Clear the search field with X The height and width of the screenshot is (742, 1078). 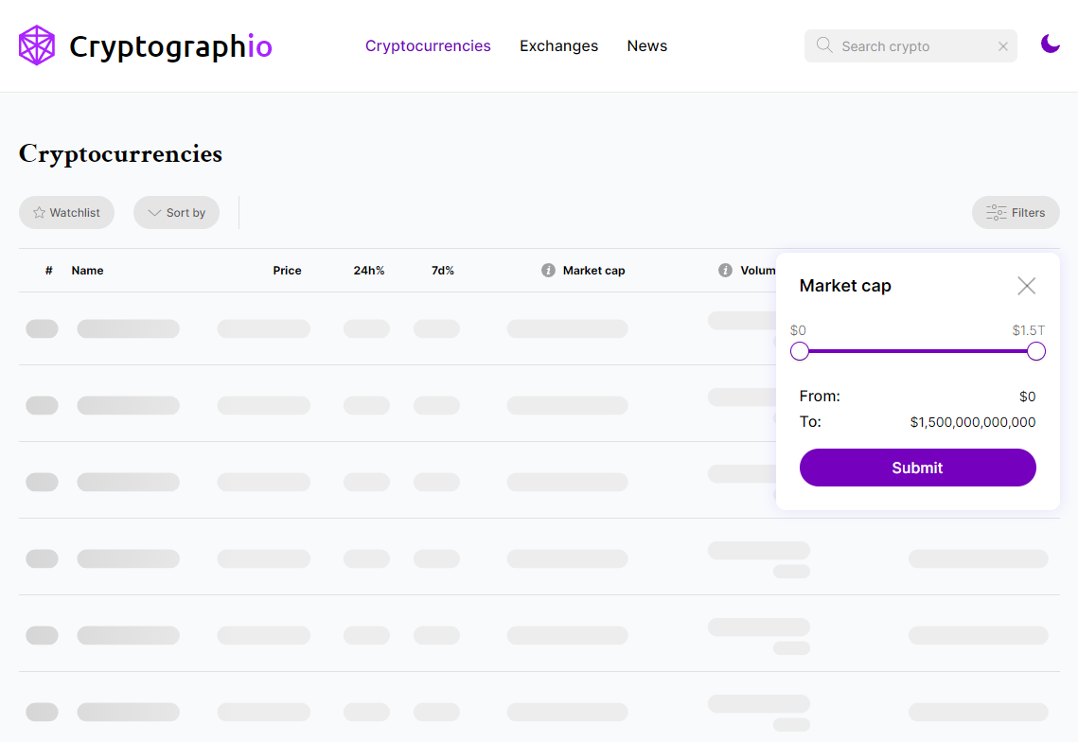click(x=1003, y=46)
